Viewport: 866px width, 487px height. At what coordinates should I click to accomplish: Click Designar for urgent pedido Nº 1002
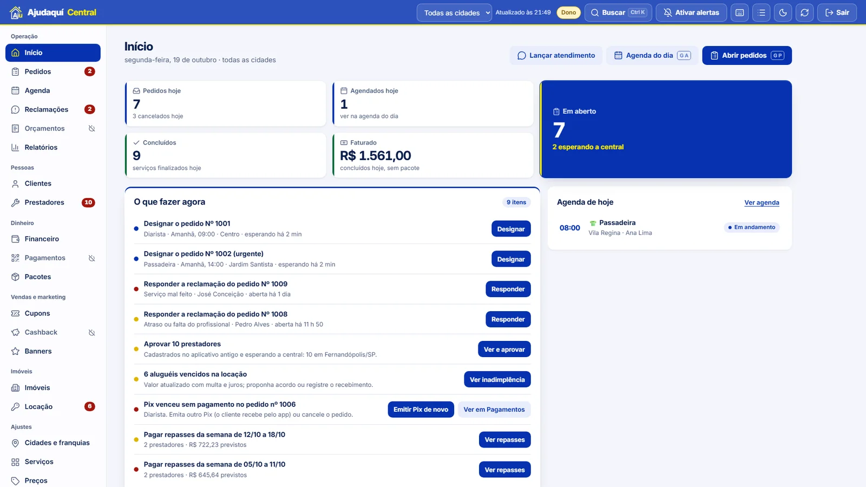511,259
